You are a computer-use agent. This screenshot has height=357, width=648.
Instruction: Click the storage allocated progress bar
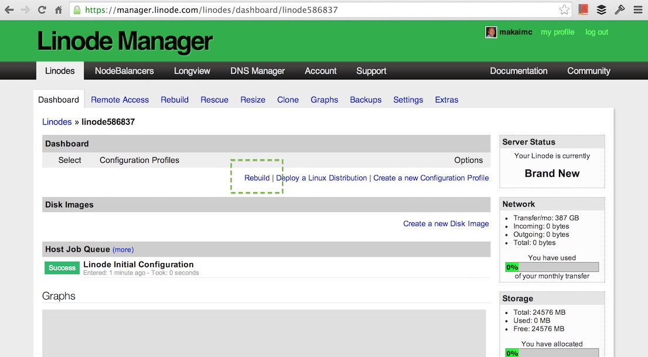552,353
